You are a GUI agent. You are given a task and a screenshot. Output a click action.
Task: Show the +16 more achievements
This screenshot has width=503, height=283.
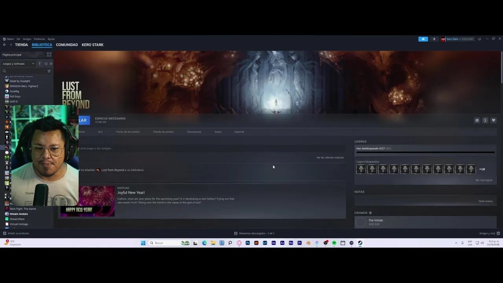(x=482, y=169)
